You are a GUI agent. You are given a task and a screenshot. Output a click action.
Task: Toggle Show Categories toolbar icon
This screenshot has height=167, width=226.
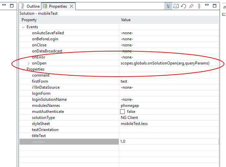168,6
